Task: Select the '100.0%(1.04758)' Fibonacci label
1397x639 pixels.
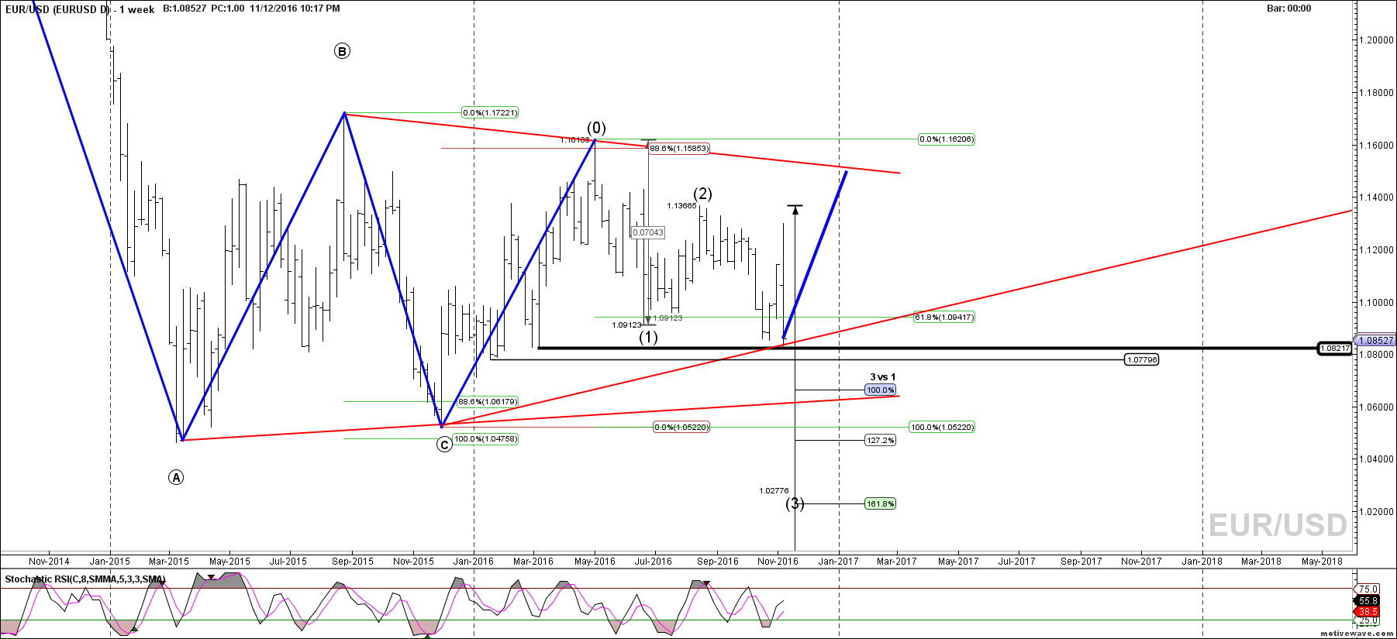Action: click(x=486, y=439)
